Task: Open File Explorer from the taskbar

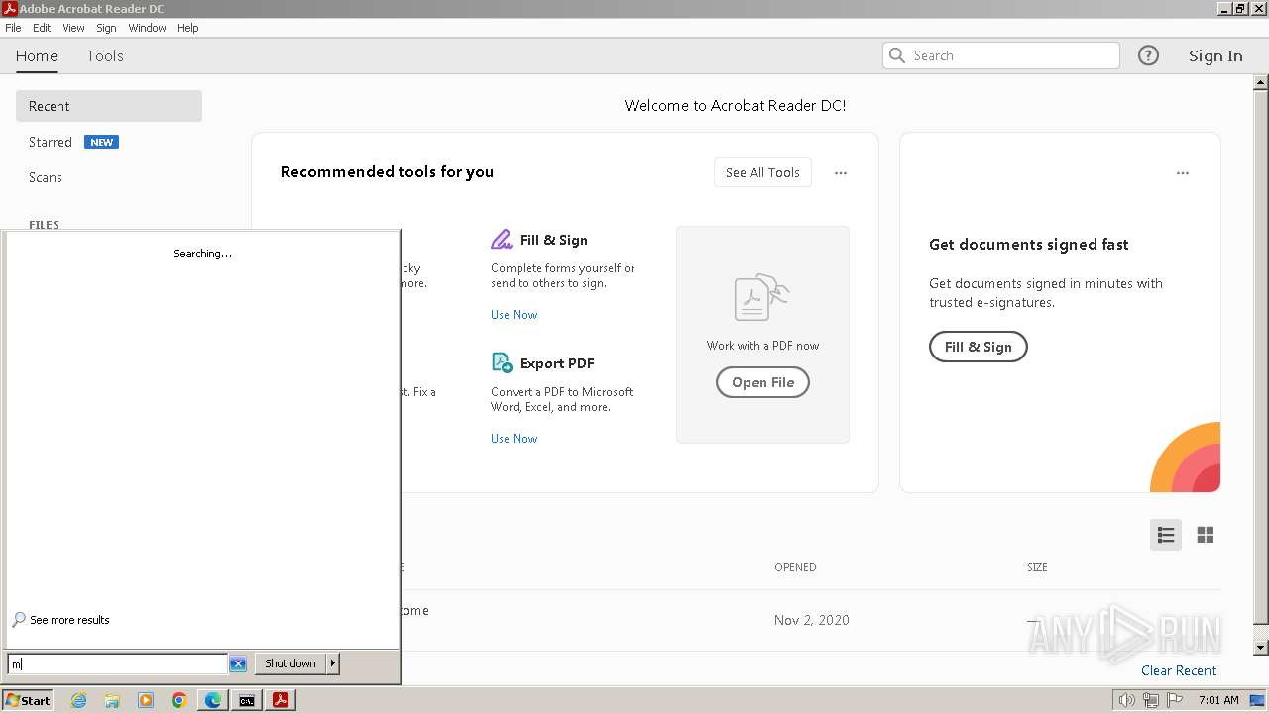Action: click(x=112, y=700)
